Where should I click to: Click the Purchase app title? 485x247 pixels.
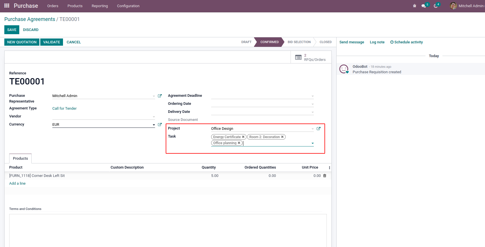click(x=26, y=6)
